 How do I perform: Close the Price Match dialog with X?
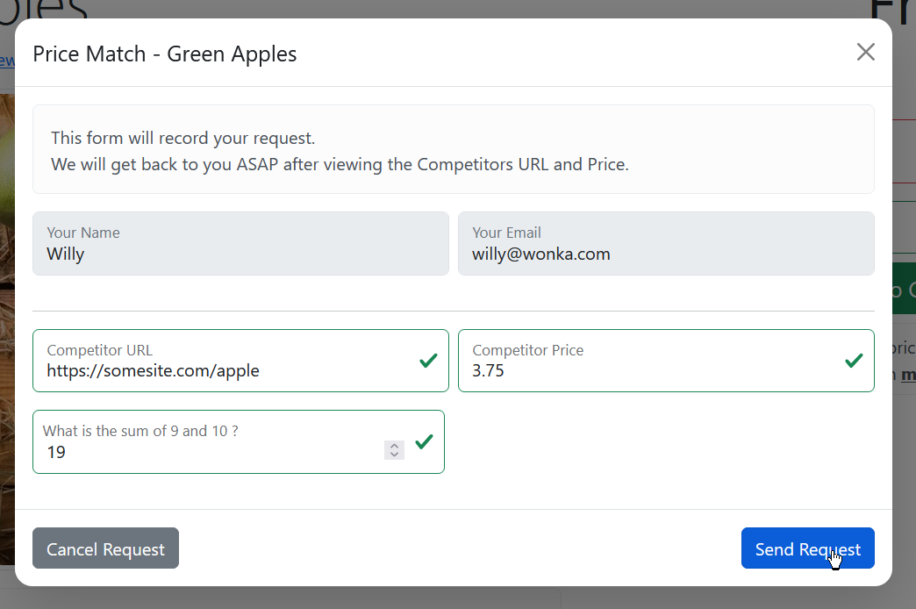click(x=865, y=52)
